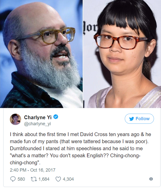Select the photo of the bearded man
The image size is (161, 188).
pyautogui.click(x=41, y=54)
